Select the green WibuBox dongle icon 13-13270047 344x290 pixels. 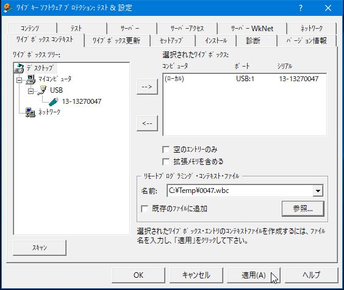[x=53, y=101]
